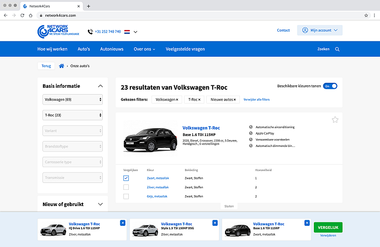Open the Brandstoftype dropdown
Image resolution: width=380 pixels, height=247 pixels.
(73, 146)
